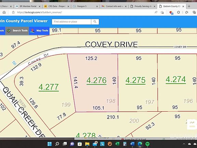Switch to the CRS Data tab

[x=57, y=6]
